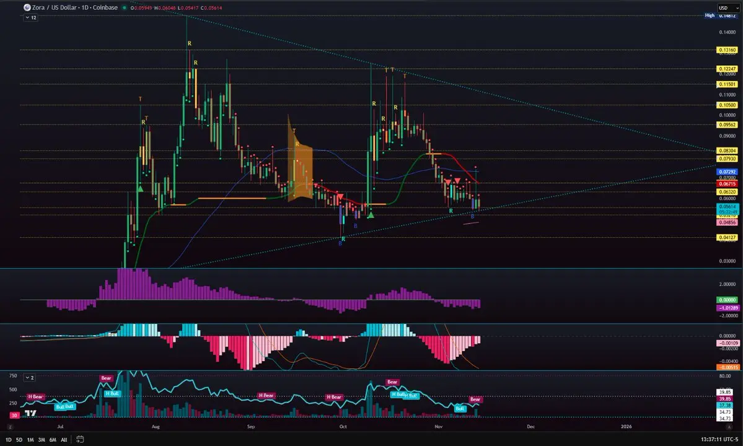Open the go-to-date calendar icon
743x446 pixels.
point(80,439)
